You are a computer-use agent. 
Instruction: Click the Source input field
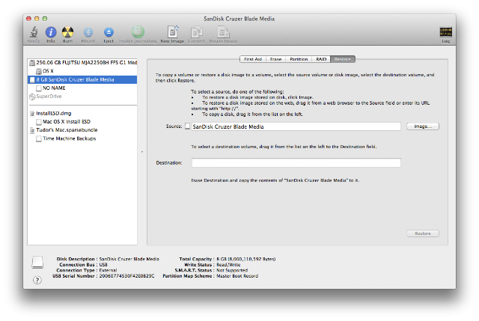click(296, 126)
